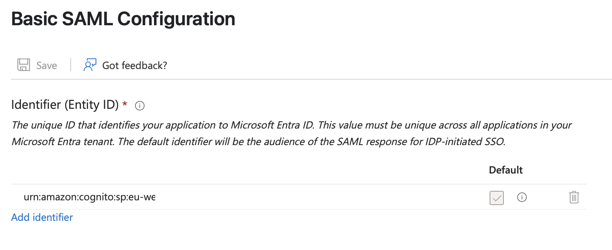This screenshot has width=612, height=250.
Task: Click the red required asterisk
Action: pos(125,104)
